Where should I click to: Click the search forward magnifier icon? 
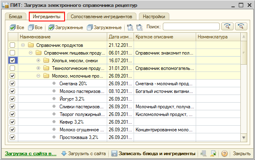tap(227, 26)
